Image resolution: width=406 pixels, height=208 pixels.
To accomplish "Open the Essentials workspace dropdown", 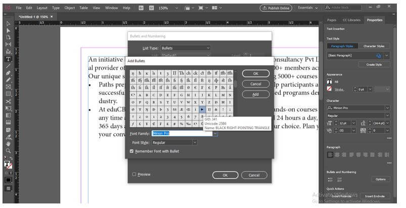I will coord(307,8).
